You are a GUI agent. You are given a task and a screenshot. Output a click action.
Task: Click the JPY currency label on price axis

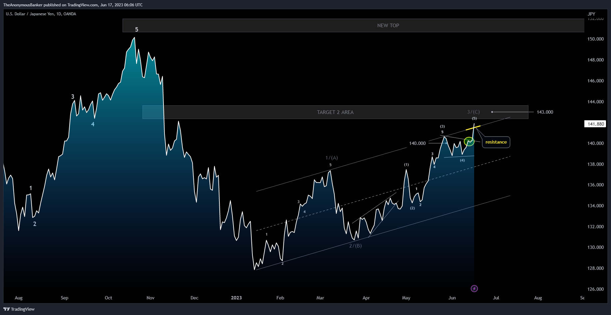coord(591,14)
